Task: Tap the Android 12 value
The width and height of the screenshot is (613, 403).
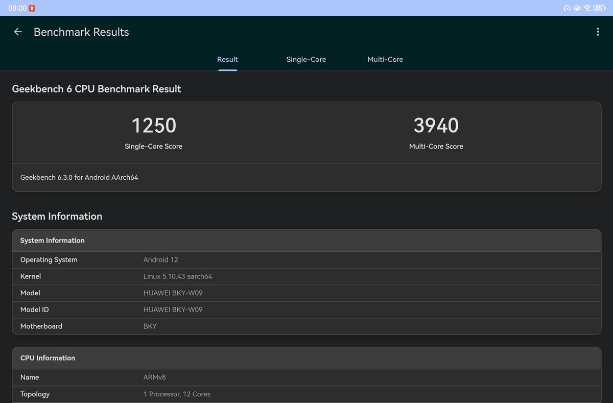Action: (161, 259)
